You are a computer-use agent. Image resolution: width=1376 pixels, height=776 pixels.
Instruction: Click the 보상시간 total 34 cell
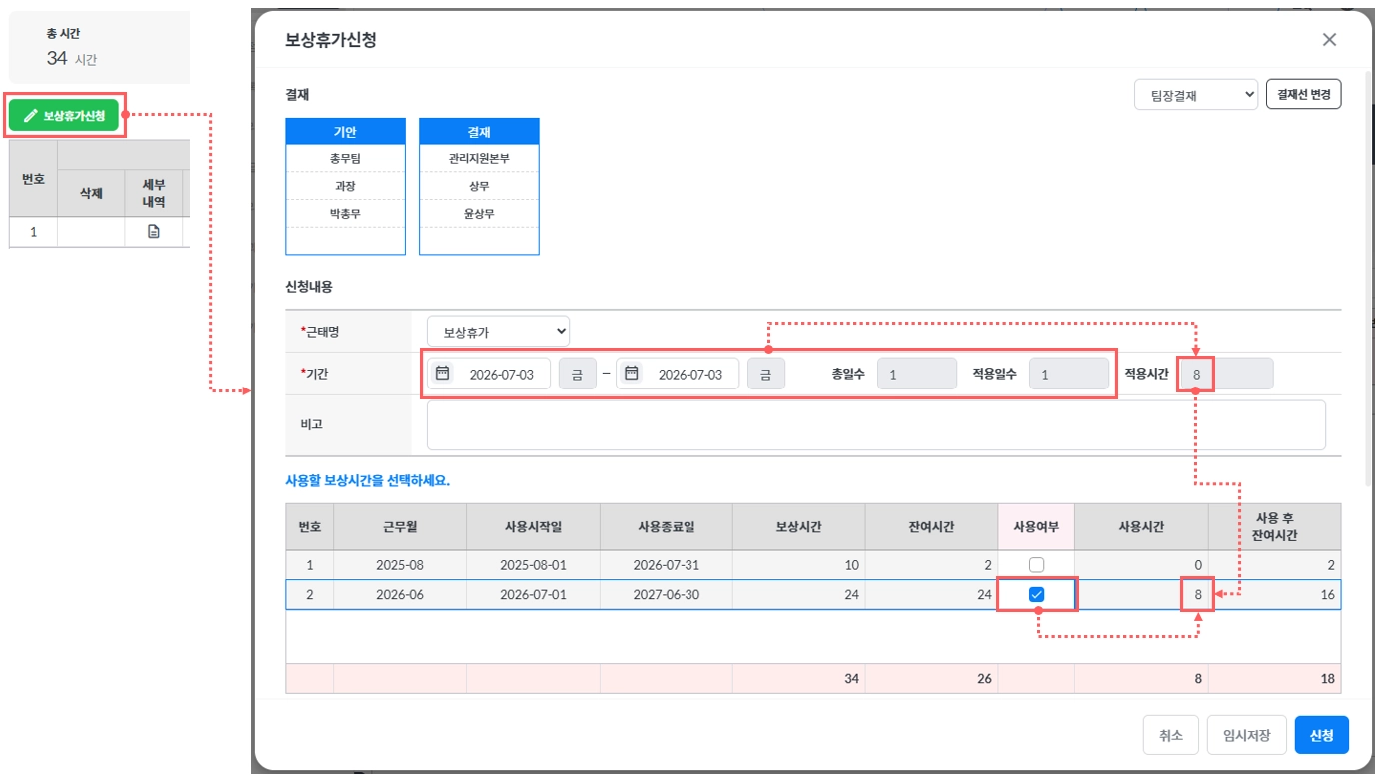point(799,679)
